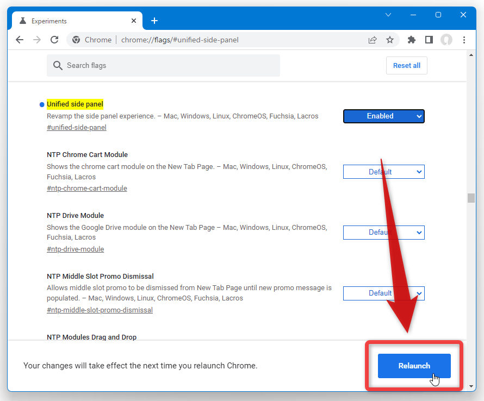This screenshot has width=484, height=401.
Task: Focus the Search flags field
Action: (x=163, y=65)
